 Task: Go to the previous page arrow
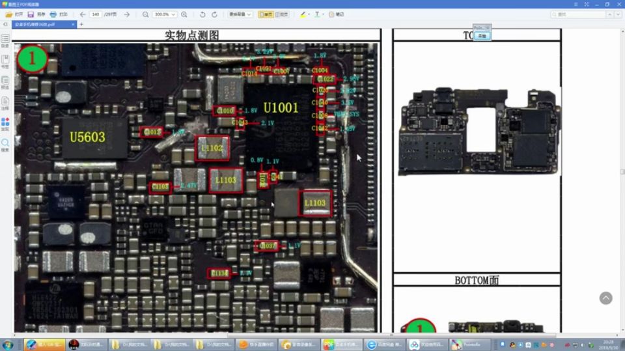click(83, 14)
